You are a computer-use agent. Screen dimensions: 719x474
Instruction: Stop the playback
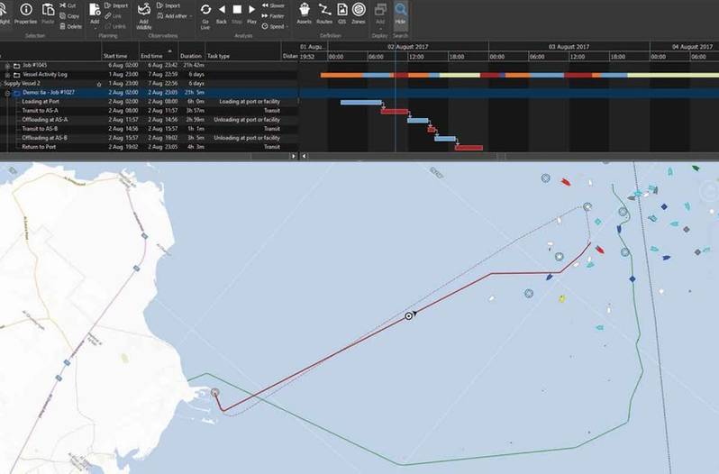[237, 14]
